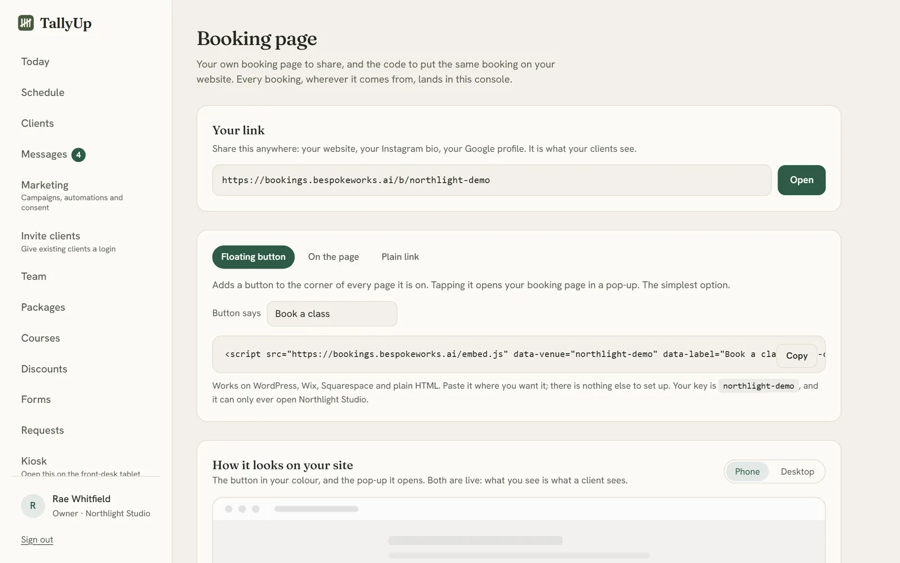Image resolution: width=900 pixels, height=563 pixels.
Task: Click the Your link heading
Action: coord(238,131)
